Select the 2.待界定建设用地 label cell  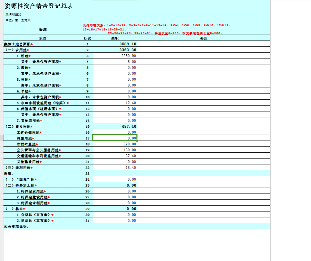43,197
